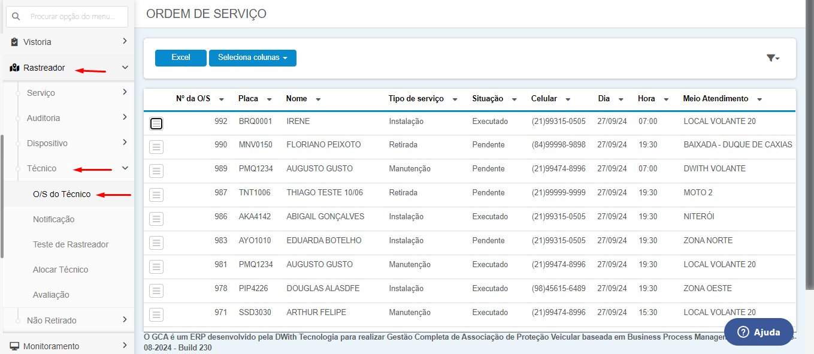Screen dimensions: 814x354
Task: Open row menu icon for O/S 989
Action: [x=156, y=171]
